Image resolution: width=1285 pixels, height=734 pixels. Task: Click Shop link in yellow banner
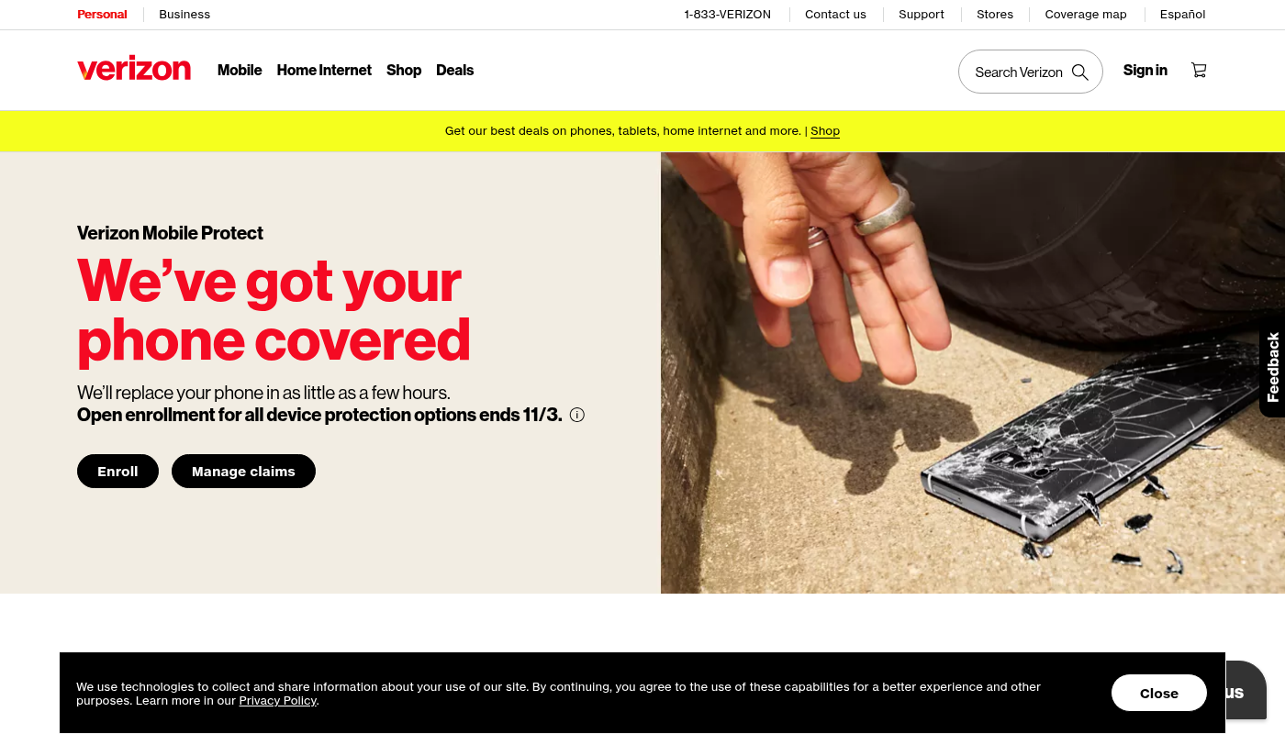coord(825,131)
